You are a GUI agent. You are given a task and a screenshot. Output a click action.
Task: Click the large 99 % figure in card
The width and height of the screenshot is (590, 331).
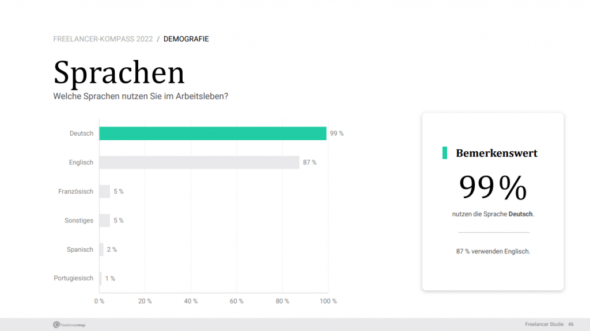point(493,187)
